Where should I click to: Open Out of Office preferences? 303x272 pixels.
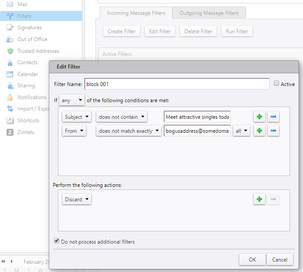32,39
